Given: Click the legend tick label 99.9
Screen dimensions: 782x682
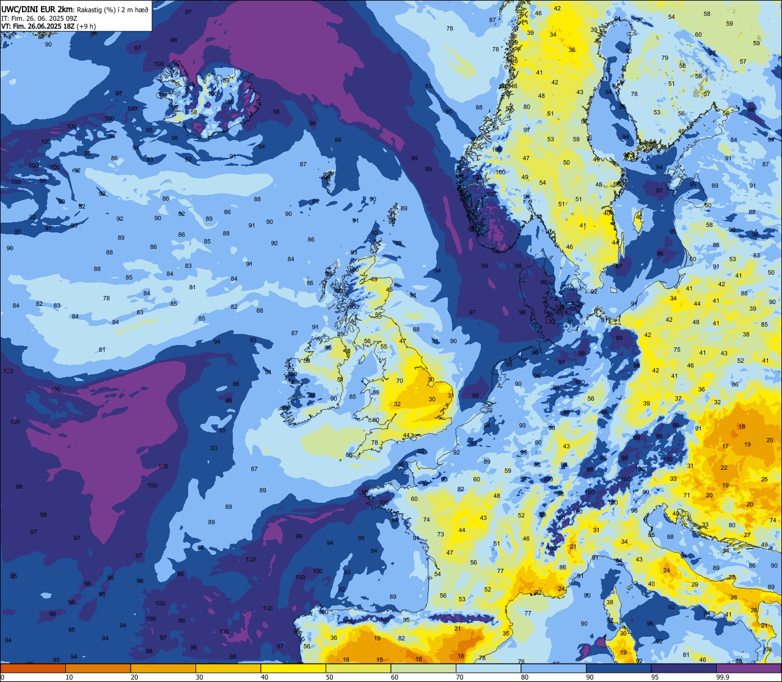Looking at the screenshot, I should coord(723,677).
